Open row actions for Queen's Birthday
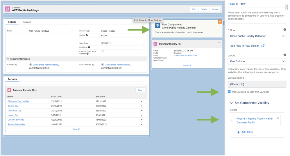290x156 pixels. click(x=142, y=120)
